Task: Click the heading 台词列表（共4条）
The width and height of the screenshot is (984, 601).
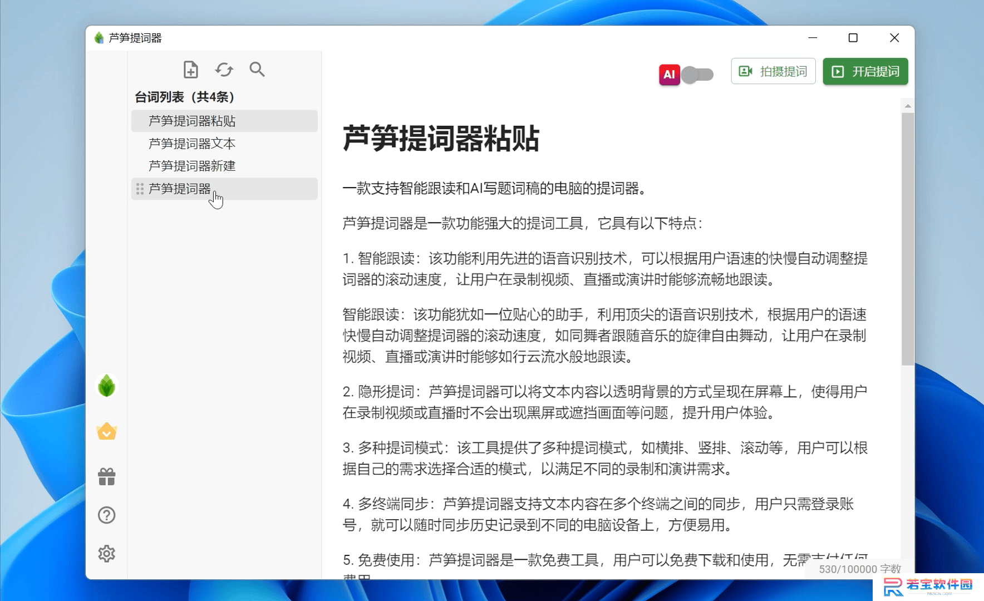Action: 185,97
